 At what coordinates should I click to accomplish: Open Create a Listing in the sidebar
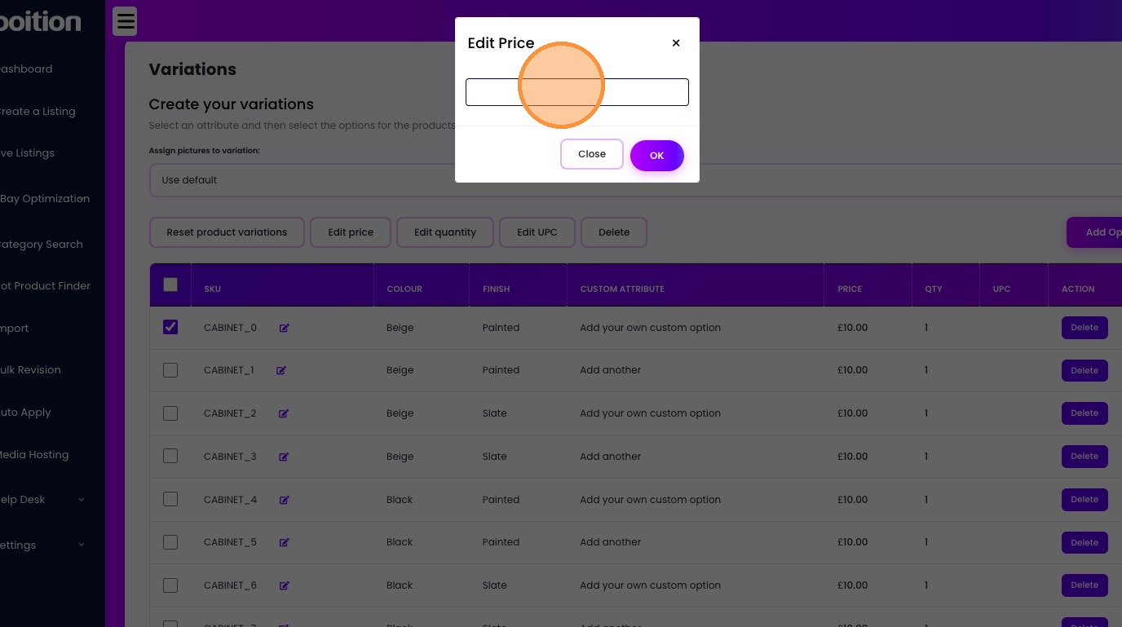click(x=38, y=112)
